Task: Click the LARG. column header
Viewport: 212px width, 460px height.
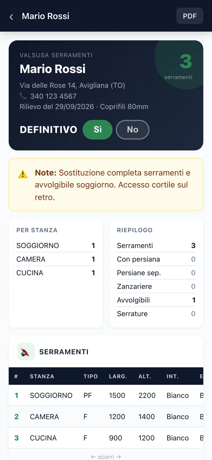Action: click(x=118, y=376)
